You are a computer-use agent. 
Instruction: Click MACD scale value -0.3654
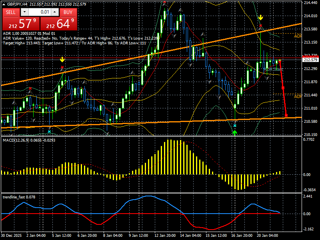coord(310,190)
